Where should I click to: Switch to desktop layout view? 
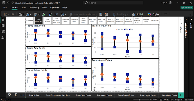pos(9,95)
